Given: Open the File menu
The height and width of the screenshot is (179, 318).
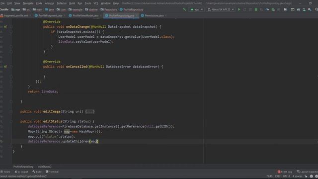Looking at the screenshot, I should pos(2,3).
